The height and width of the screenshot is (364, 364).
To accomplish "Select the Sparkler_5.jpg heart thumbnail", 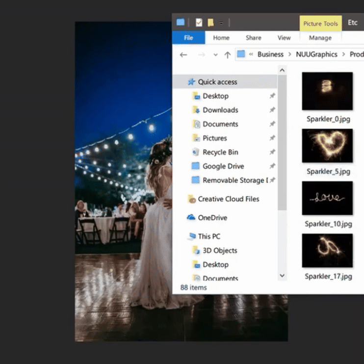I will point(327,146).
